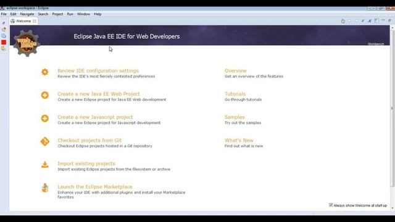Click the enlarge font size icon
This screenshot has height=222, width=395.
370,21
